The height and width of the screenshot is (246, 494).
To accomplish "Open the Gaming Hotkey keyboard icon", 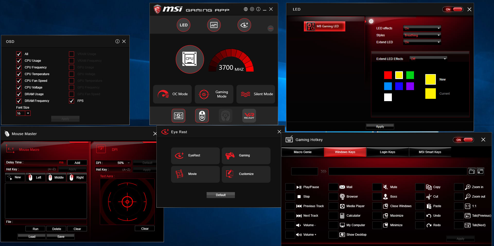I will 178,116.
